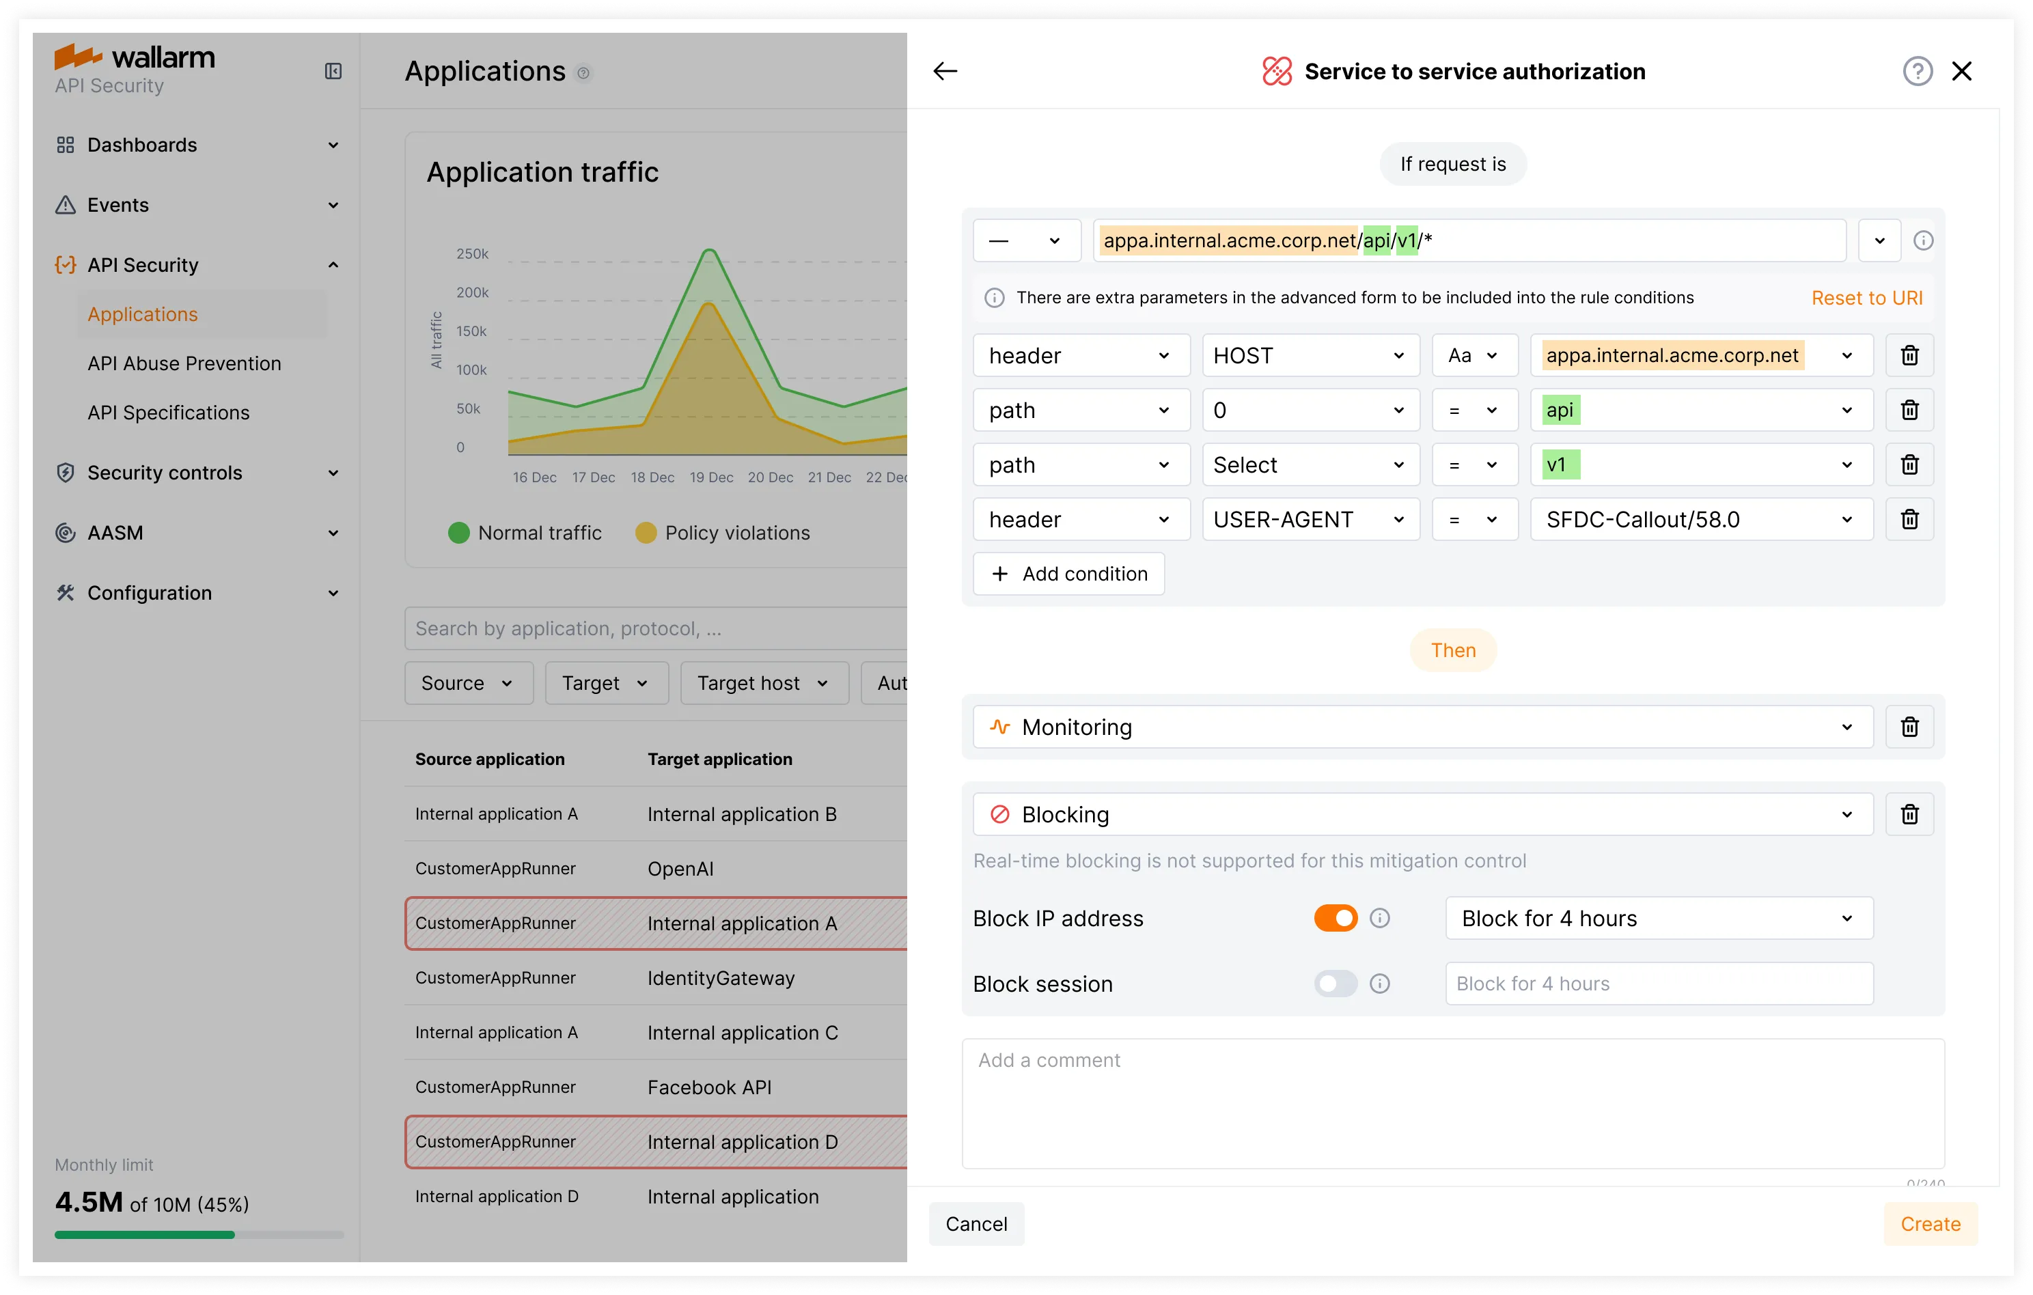This screenshot has width=2033, height=1295.
Task: Click the Reset to URI link
Action: pos(1867,298)
